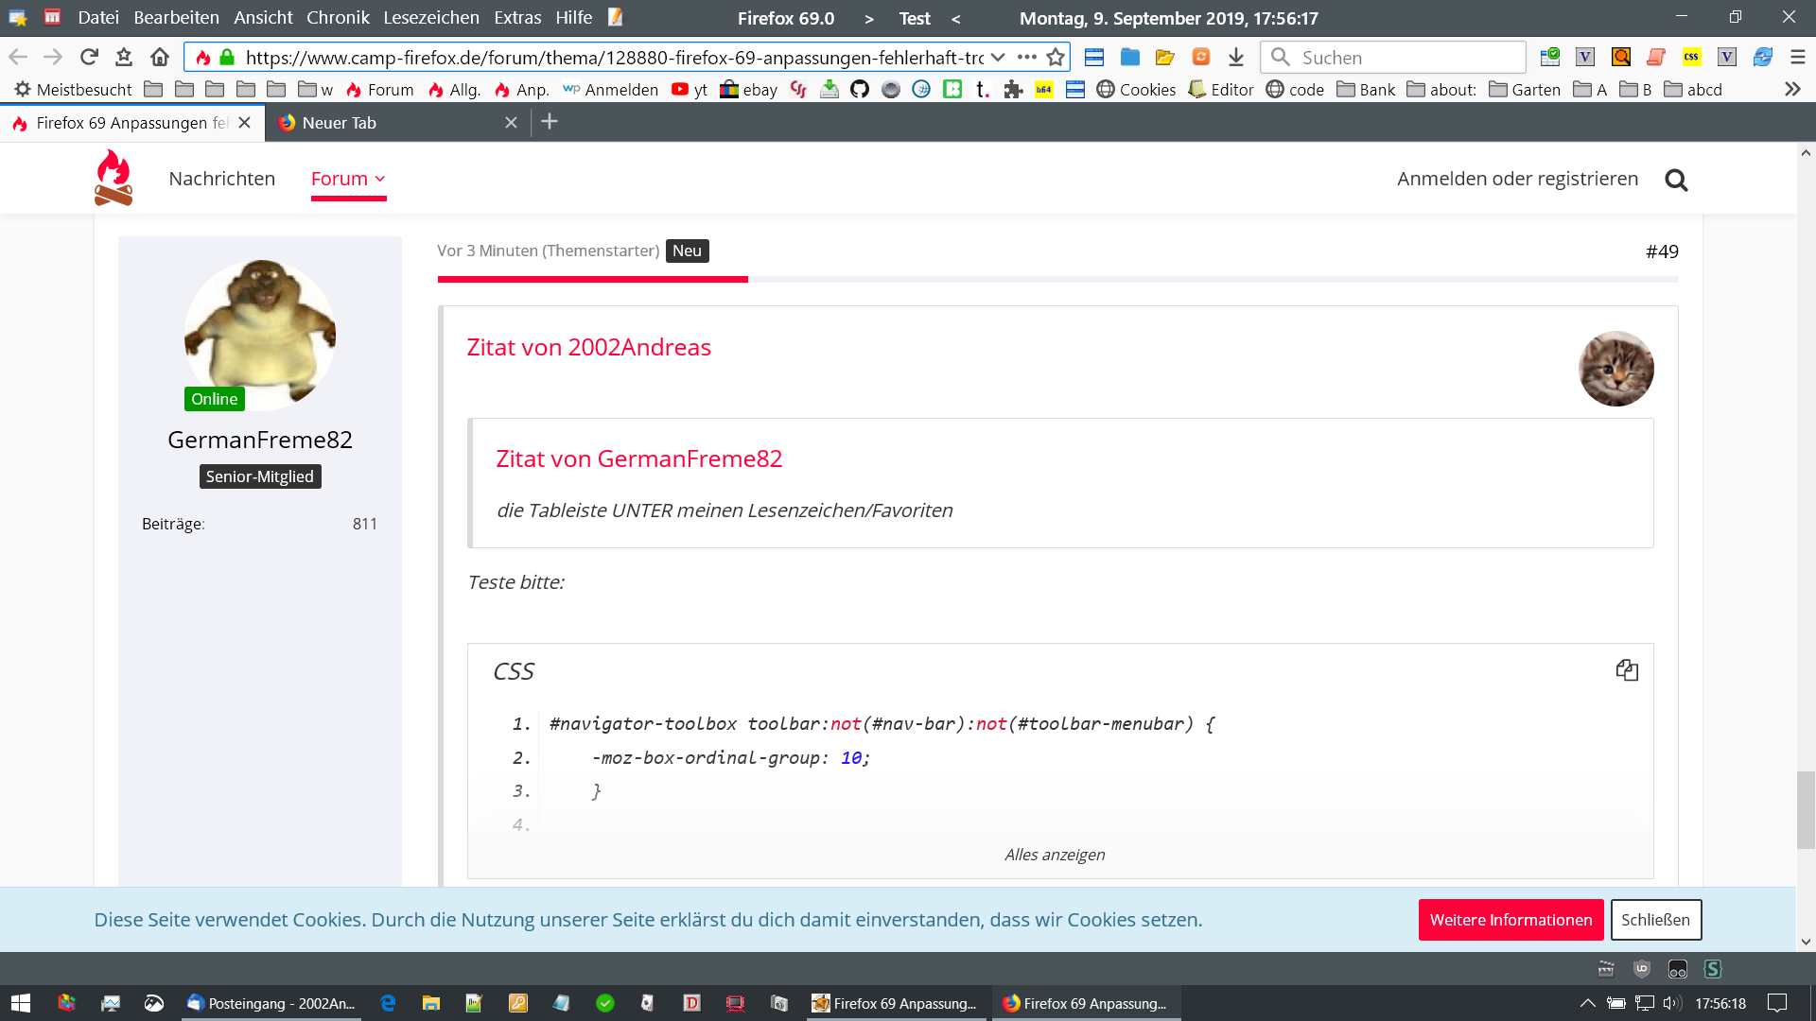
Task: Expand code with Alles anzeigen
Action: (x=1054, y=855)
